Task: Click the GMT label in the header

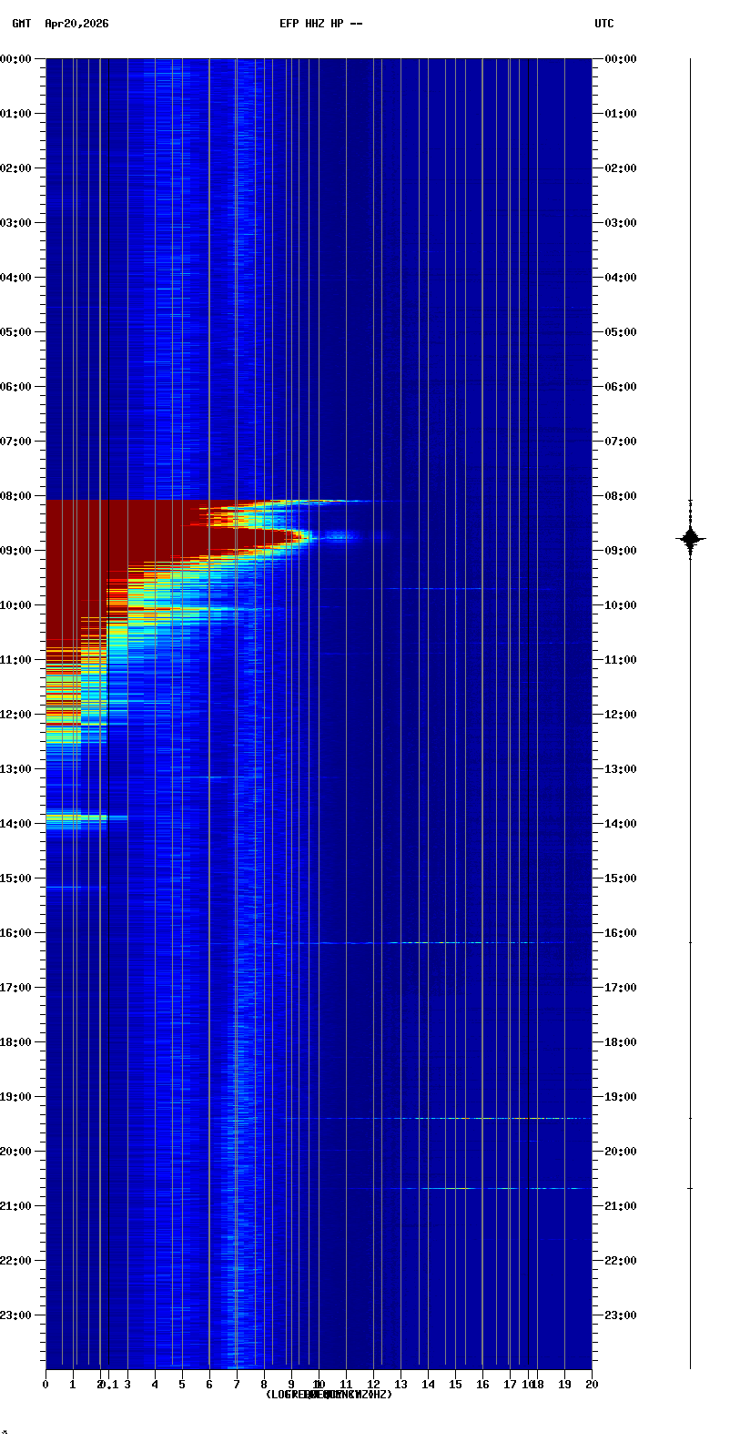Action: point(21,24)
